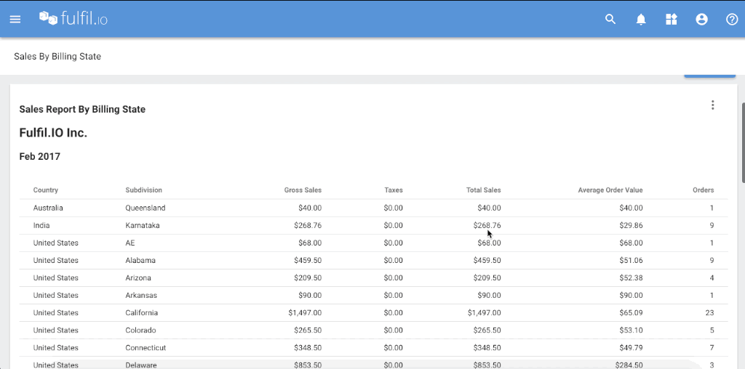This screenshot has height=369, width=745.
Task: Sort by Total Sales column header
Action: [x=483, y=190]
